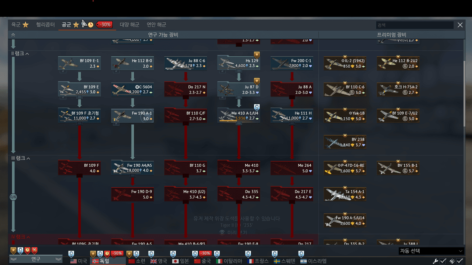Select the Bf 109 E-1 aircraft card
This screenshot has width=472, height=265.
(80, 63)
